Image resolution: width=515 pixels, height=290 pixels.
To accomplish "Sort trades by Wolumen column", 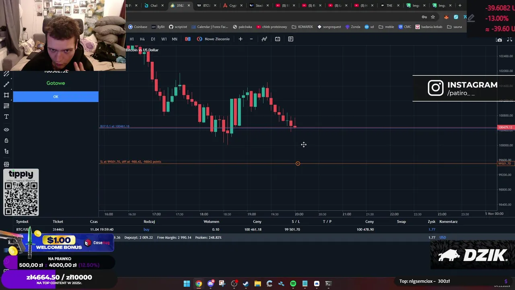I will coord(211,222).
